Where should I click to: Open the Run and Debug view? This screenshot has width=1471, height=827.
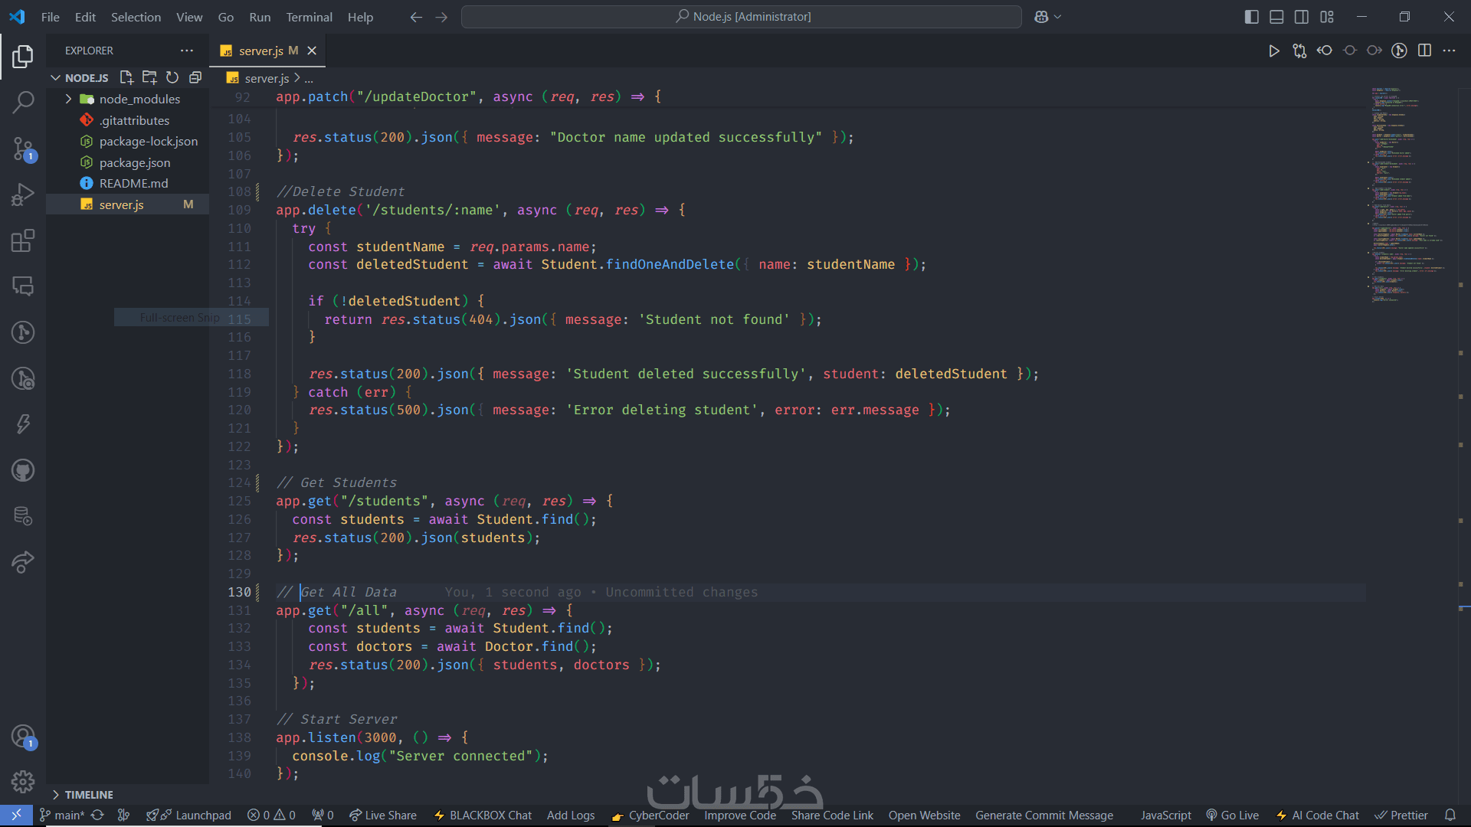click(x=23, y=194)
